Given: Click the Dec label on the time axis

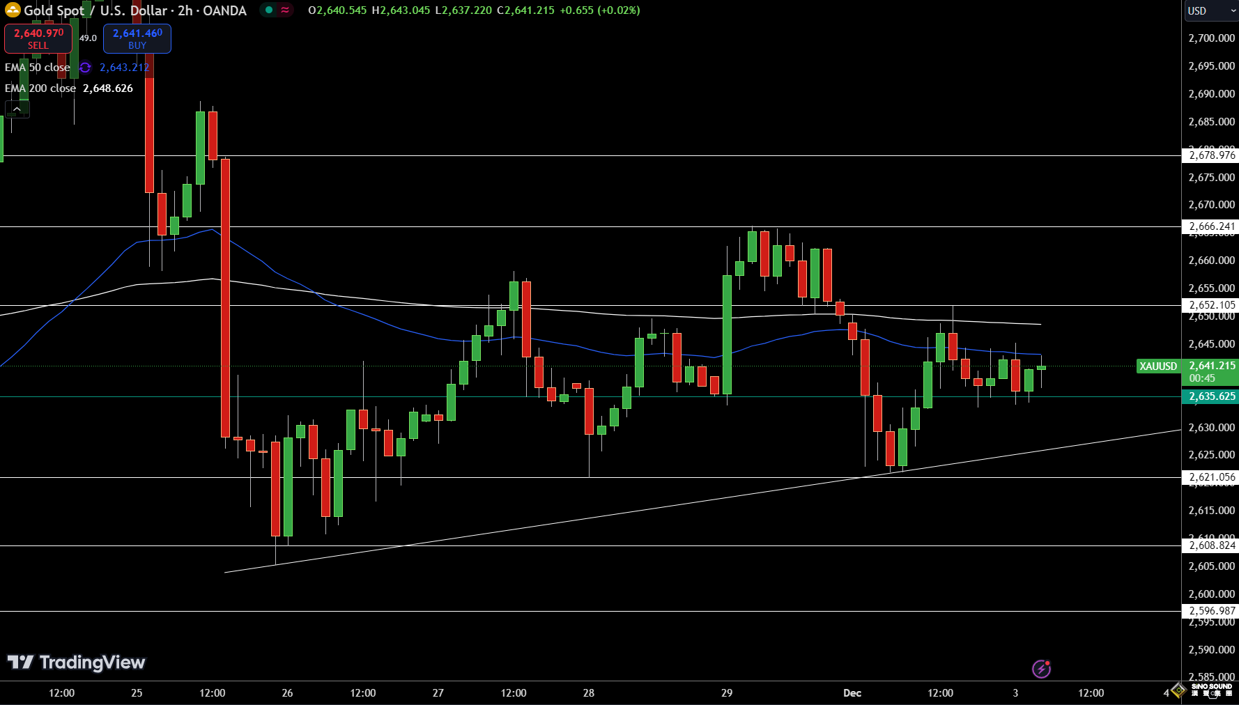Looking at the screenshot, I should click(852, 693).
